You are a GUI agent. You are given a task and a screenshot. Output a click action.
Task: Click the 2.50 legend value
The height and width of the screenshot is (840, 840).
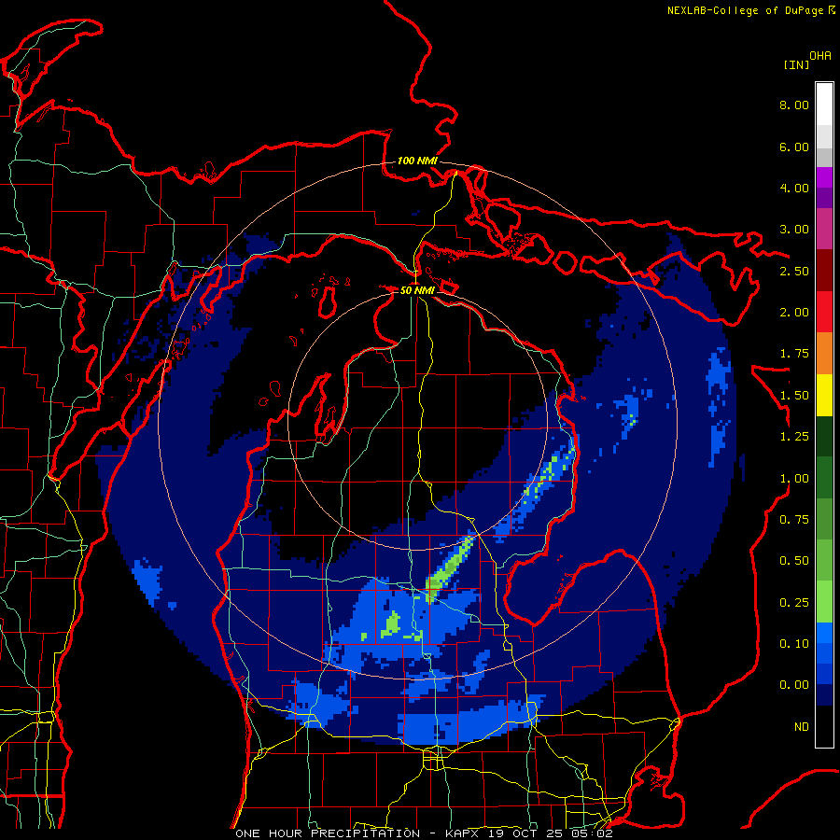point(794,271)
